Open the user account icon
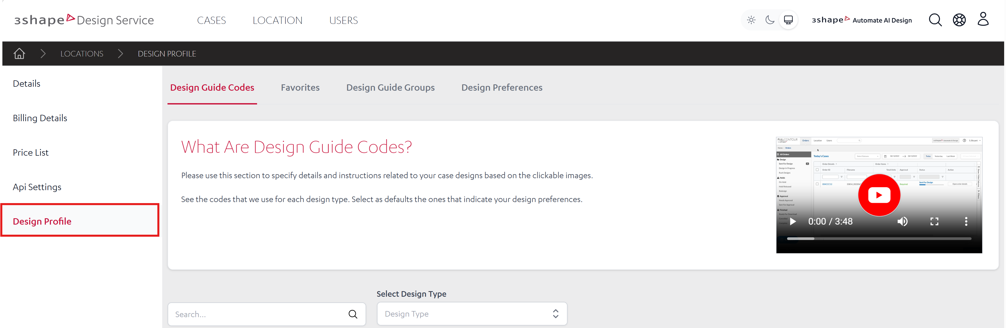Screen dimensions: 1006x328 (x=983, y=19)
